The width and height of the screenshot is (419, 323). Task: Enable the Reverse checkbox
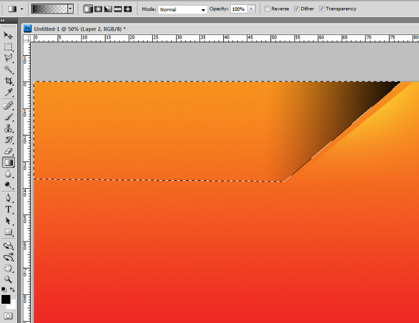[267, 9]
